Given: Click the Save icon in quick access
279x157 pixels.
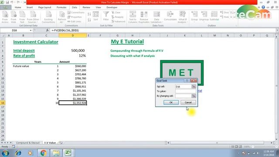Looking at the screenshot, I should (7, 2).
